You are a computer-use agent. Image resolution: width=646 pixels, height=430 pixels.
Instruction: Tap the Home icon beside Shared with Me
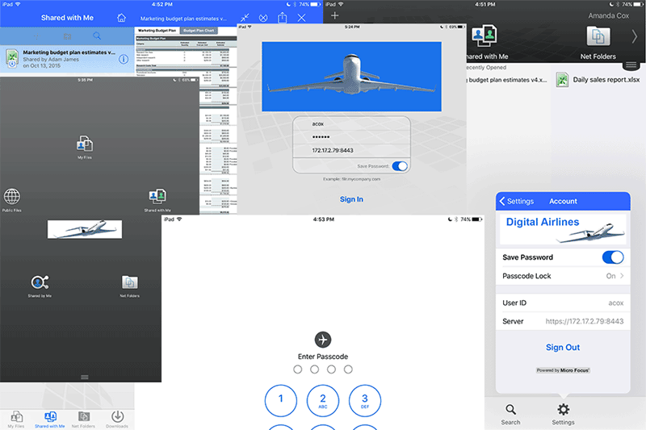click(121, 18)
